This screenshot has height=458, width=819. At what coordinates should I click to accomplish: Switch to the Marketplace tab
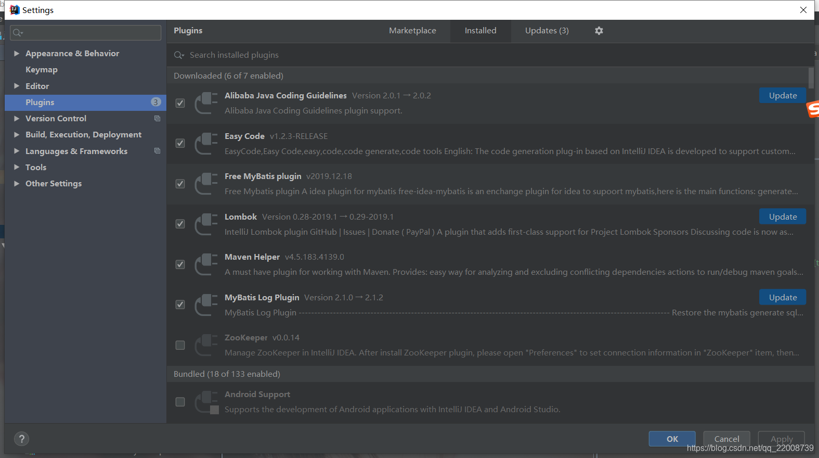pyautogui.click(x=412, y=31)
